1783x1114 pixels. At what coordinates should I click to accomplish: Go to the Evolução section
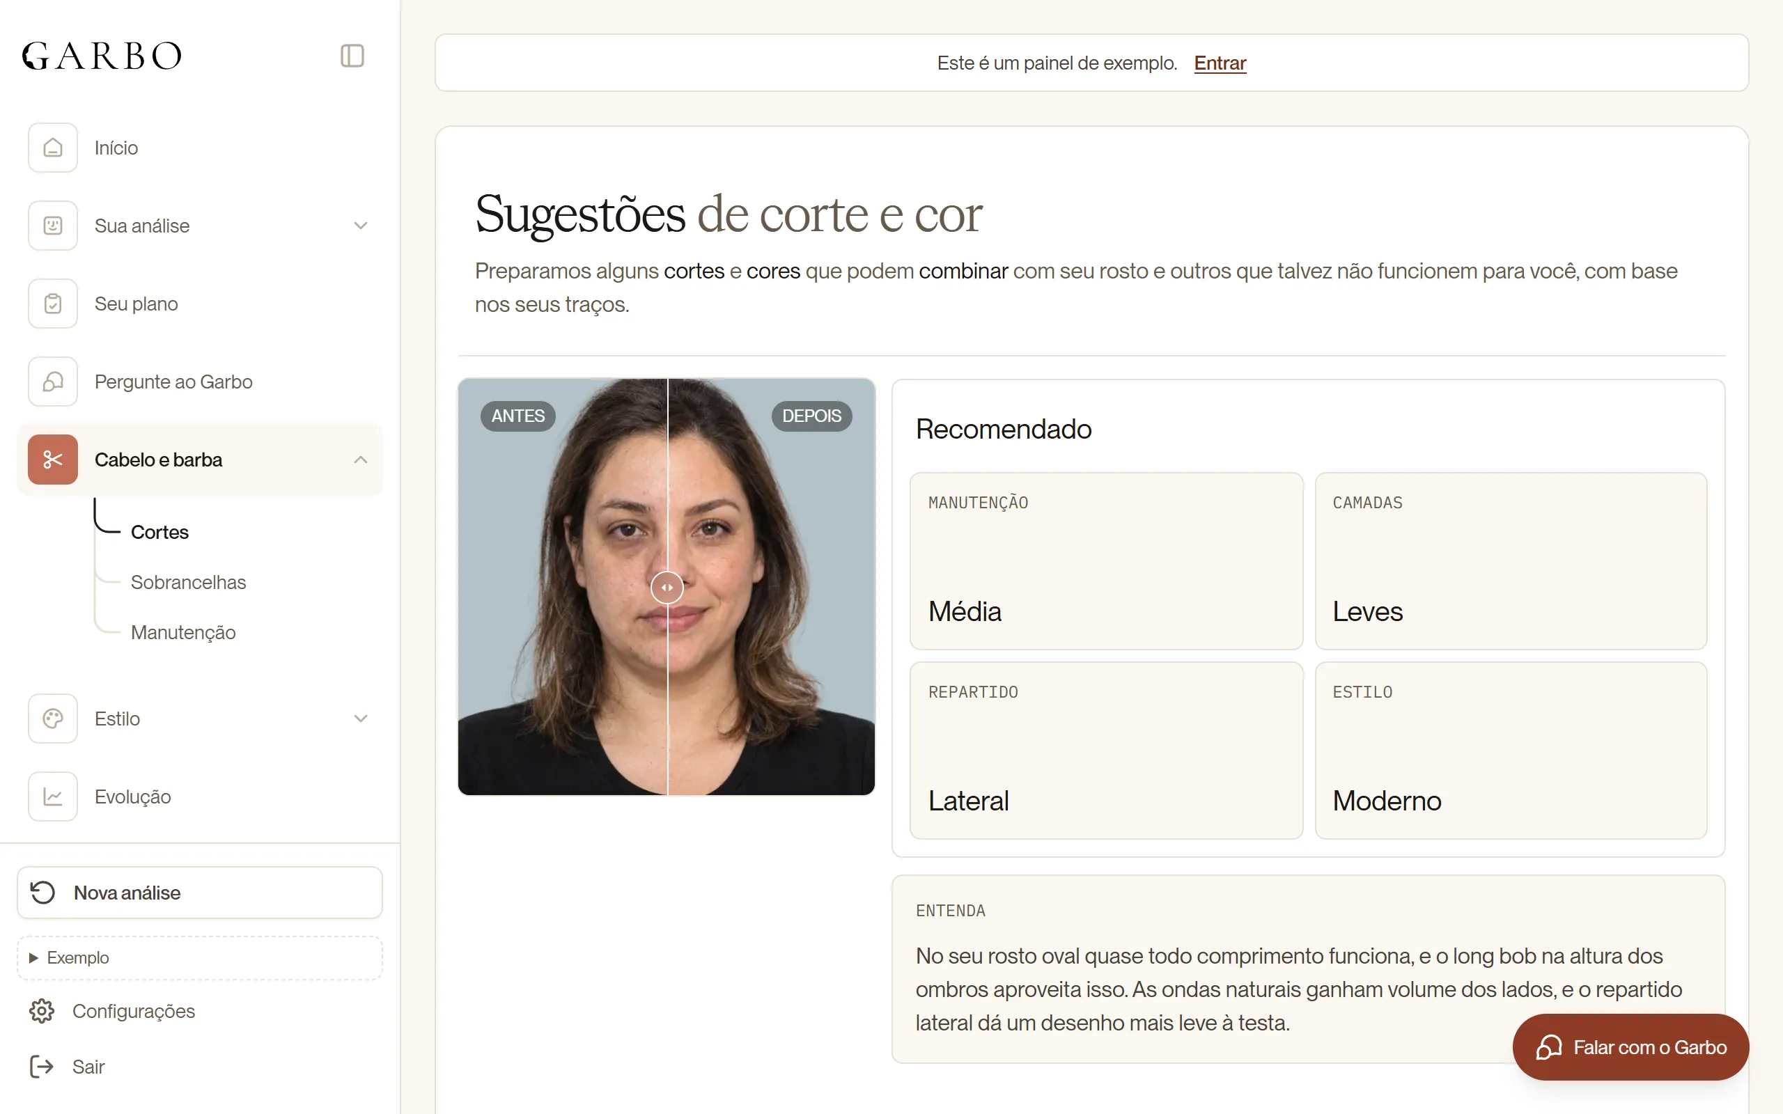point(200,797)
